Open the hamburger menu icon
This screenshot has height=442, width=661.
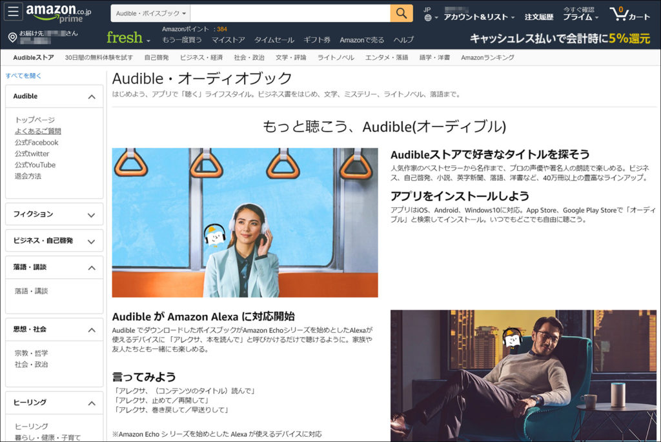[x=13, y=12]
